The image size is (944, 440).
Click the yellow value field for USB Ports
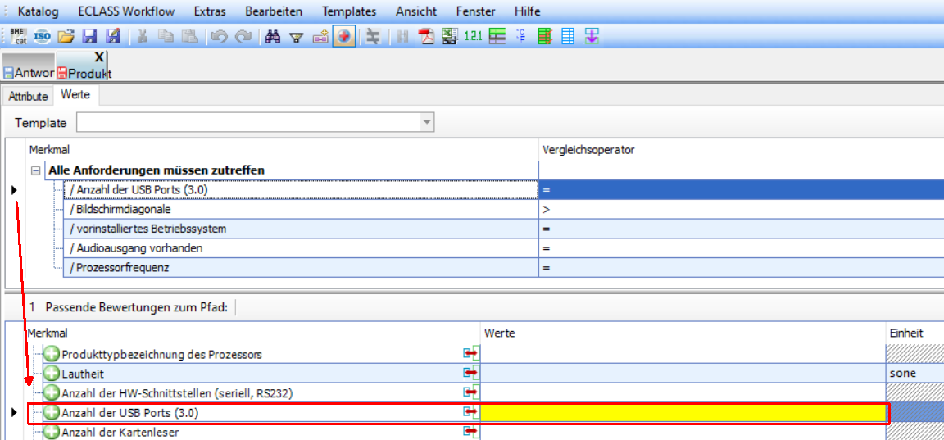[683, 413]
